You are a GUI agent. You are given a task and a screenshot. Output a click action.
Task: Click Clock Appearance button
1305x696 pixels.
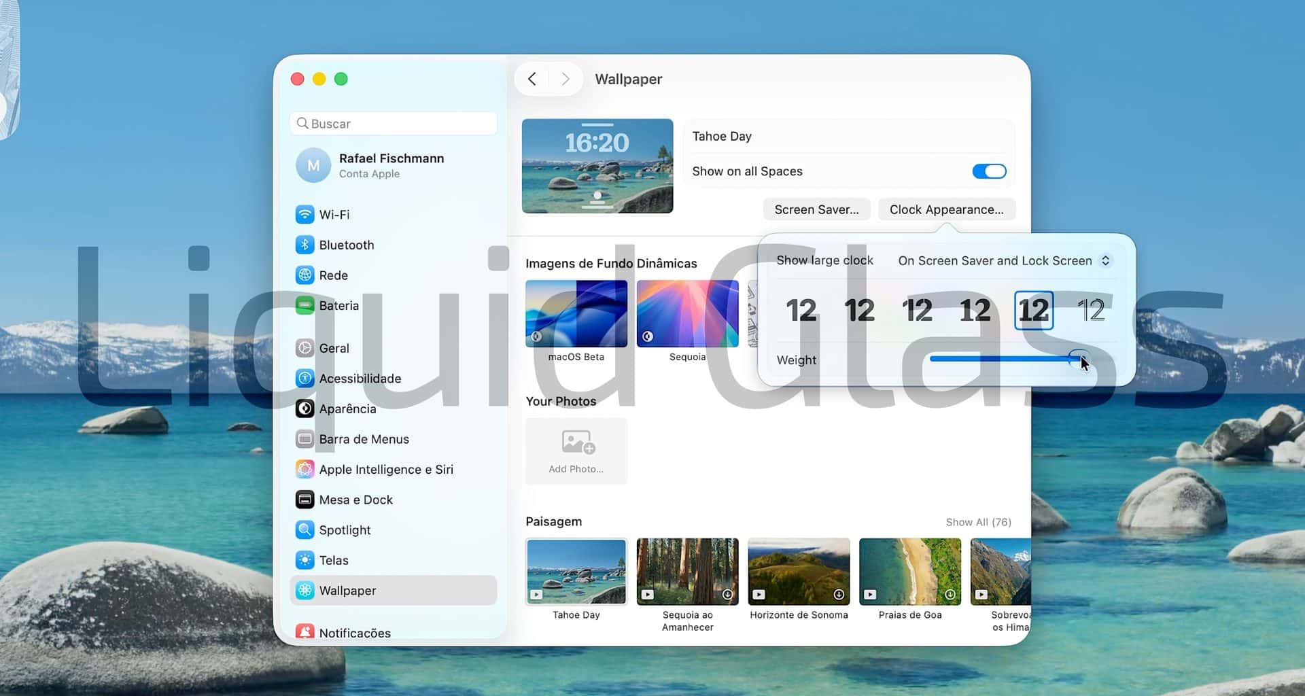tap(946, 209)
